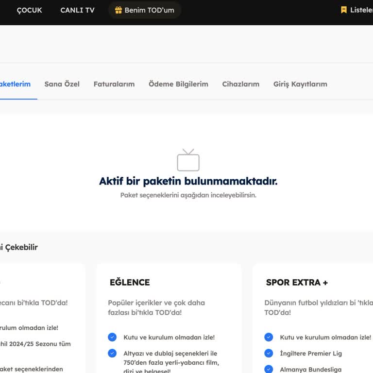Click 'Altyazı ve dublaj seçenekleri ile' feature text

click(170, 354)
